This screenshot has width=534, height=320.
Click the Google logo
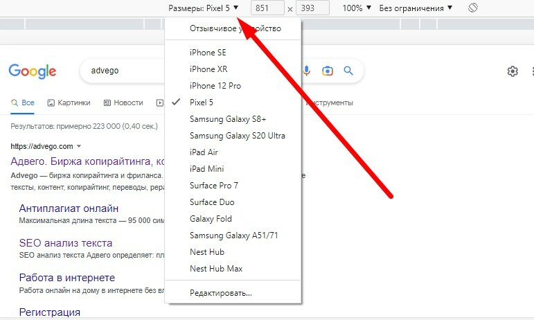32,71
